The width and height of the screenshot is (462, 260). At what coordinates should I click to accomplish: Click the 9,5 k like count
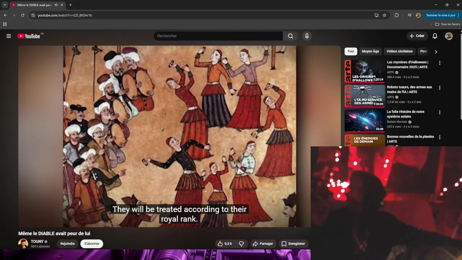(228, 244)
